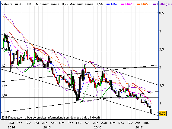Click the 2 price axis label

tap(160, 67)
